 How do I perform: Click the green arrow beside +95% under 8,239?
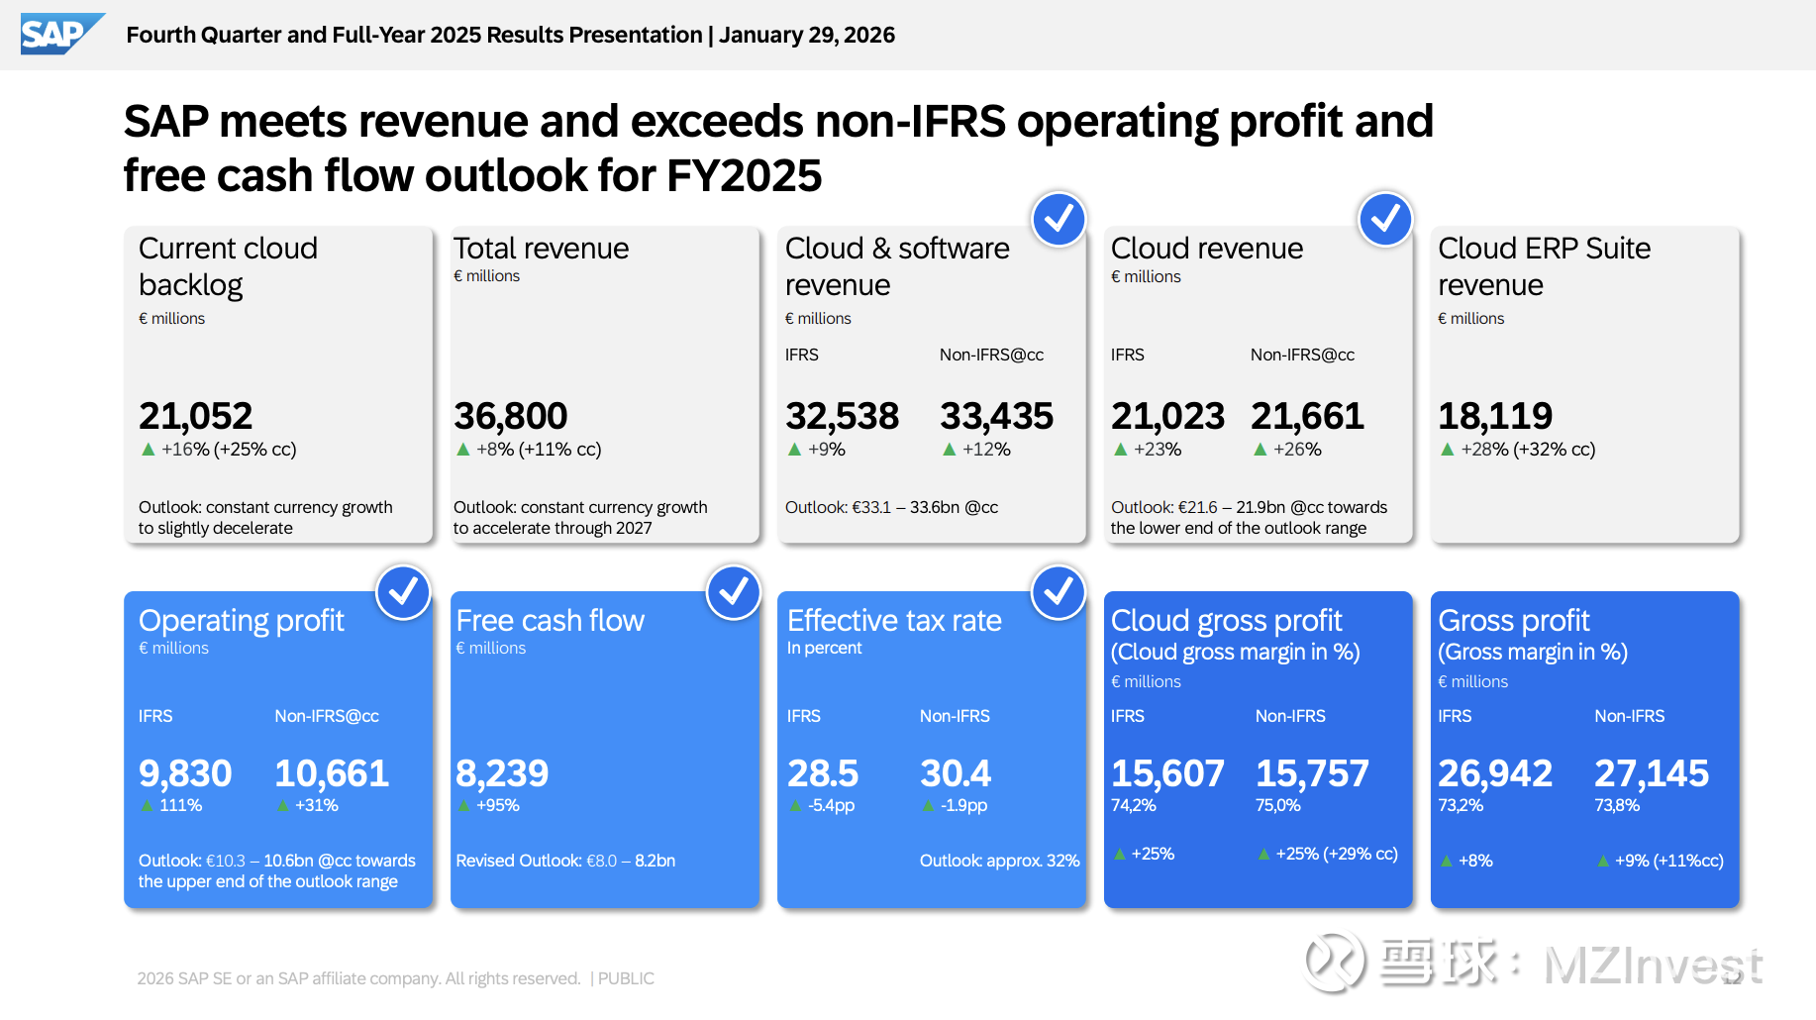(x=463, y=806)
